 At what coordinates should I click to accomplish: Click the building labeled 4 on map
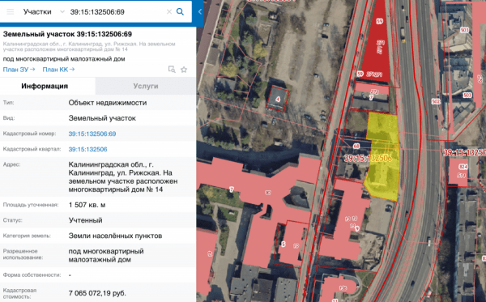click(278, 99)
